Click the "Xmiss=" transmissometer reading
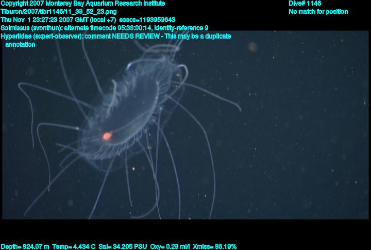The height and width of the screenshot is (250, 371). click(x=214, y=246)
